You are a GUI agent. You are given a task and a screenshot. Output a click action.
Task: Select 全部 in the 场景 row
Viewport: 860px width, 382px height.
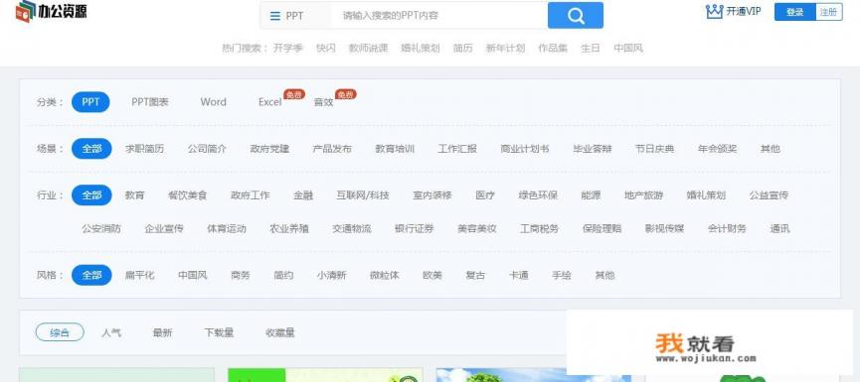pos(91,148)
